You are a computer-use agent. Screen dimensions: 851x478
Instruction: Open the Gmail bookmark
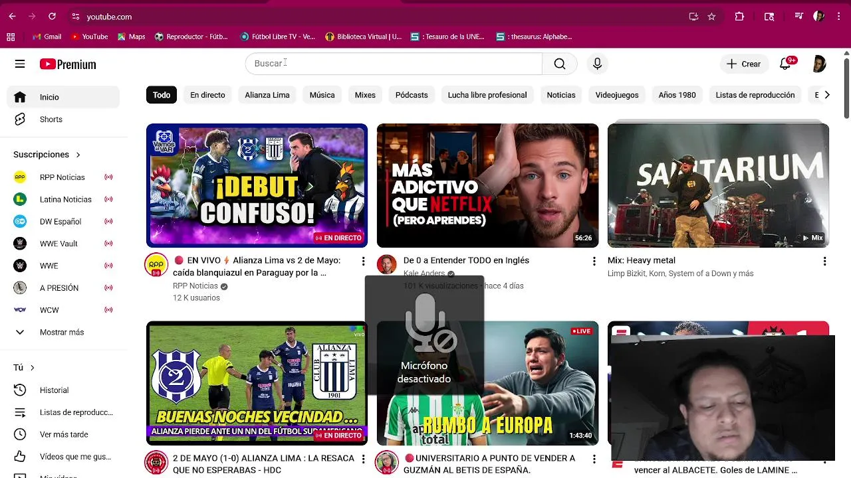tap(47, 37)
